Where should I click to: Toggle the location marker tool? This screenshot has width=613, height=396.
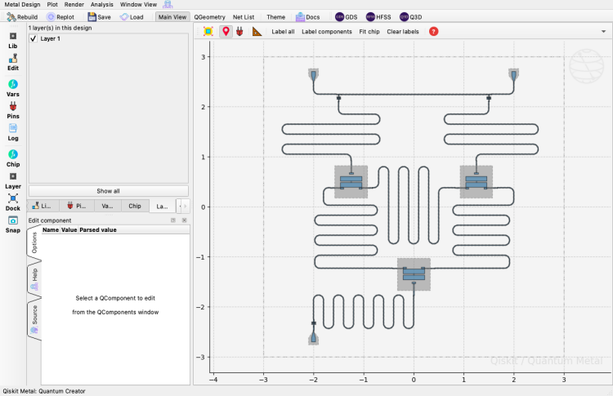pyautogui.click(x=226, y=32)
